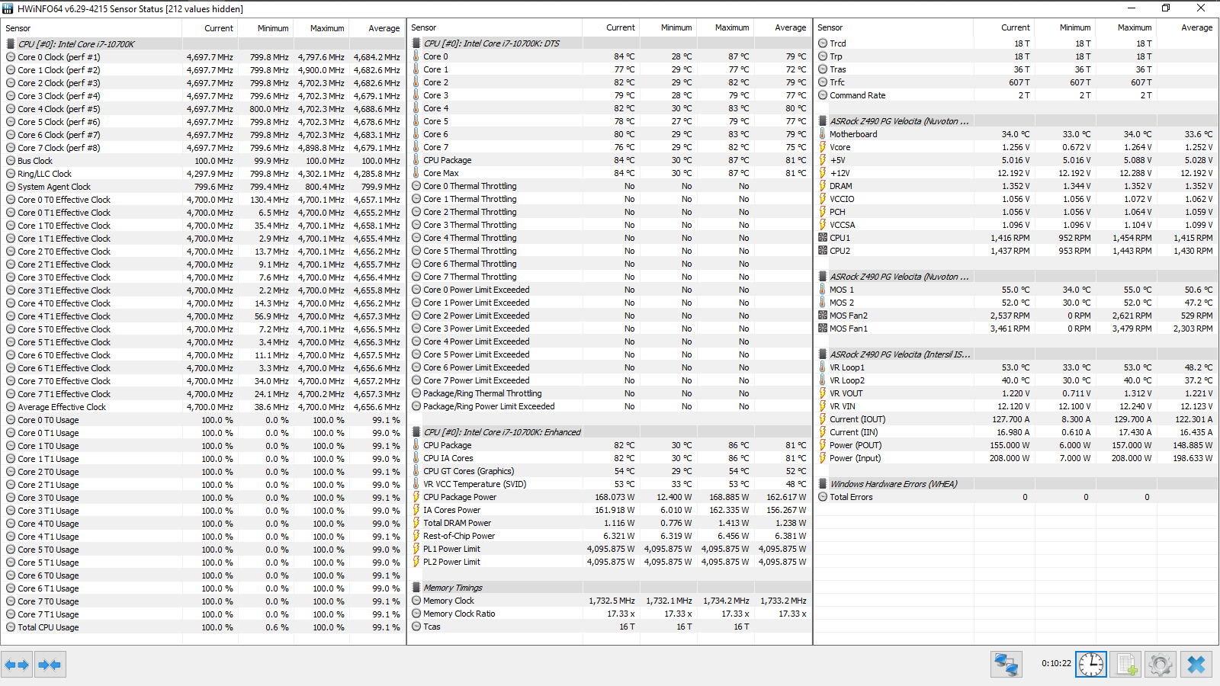Click the lightning icon next to Vcore
Screen dimensions: 1220x686
tap(823, 147)
